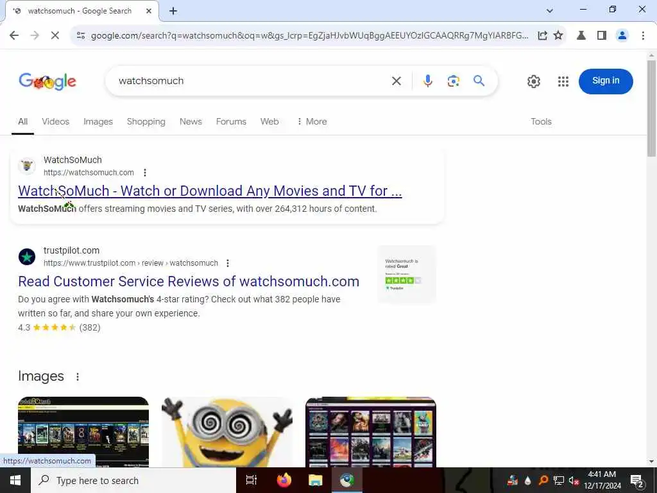Open the Chrome profile avatar

tap(622, 36)
